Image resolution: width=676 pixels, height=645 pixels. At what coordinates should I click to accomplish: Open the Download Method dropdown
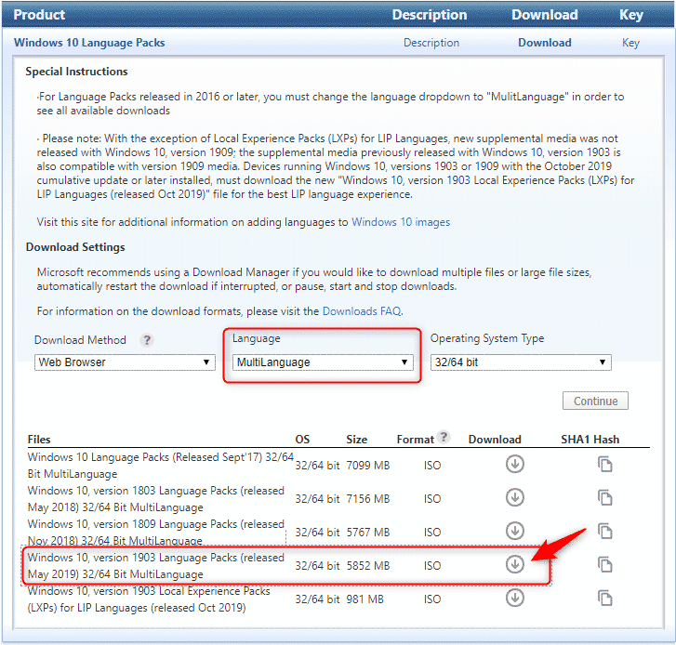[x=125, y=362]
